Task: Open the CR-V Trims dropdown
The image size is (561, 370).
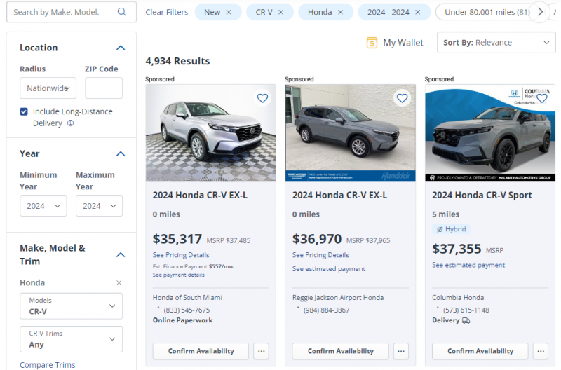Action: (x=72, y=339)
